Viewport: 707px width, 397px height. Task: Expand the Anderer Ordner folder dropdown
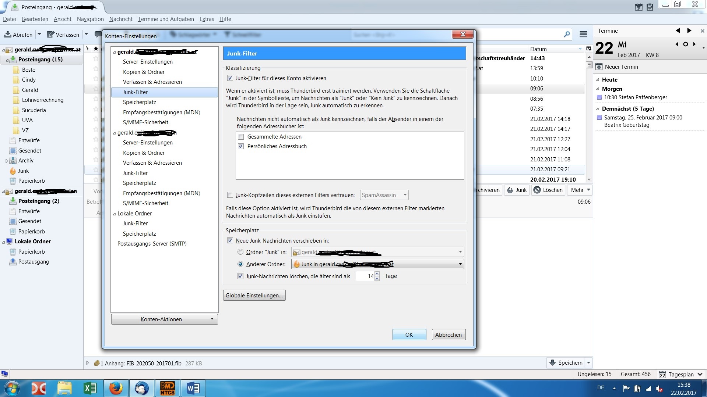460,264
